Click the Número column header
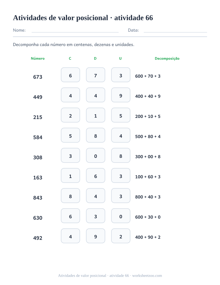Image resolution: width=220 pixels, height=285 pixels. (x=37, y=58)
